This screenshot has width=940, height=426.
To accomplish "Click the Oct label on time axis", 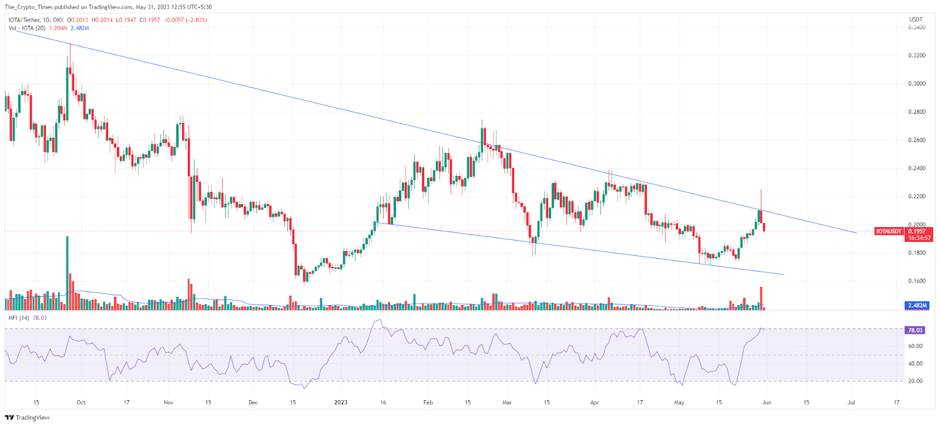I will pyautogui.click(x=81, y=403).
